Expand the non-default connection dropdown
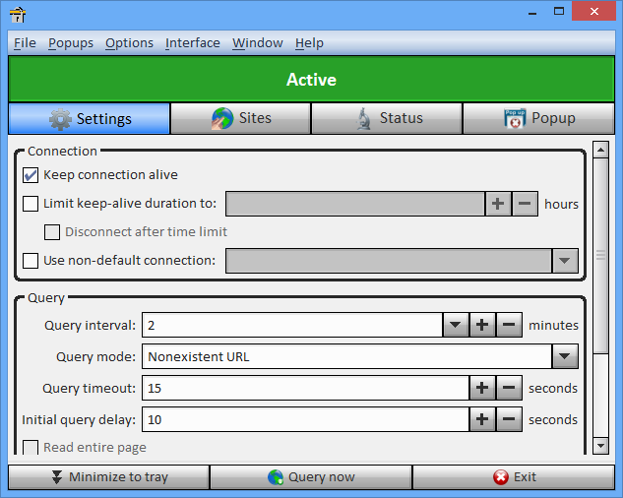This screenshot has width=623, height=498. pos(565,261)
